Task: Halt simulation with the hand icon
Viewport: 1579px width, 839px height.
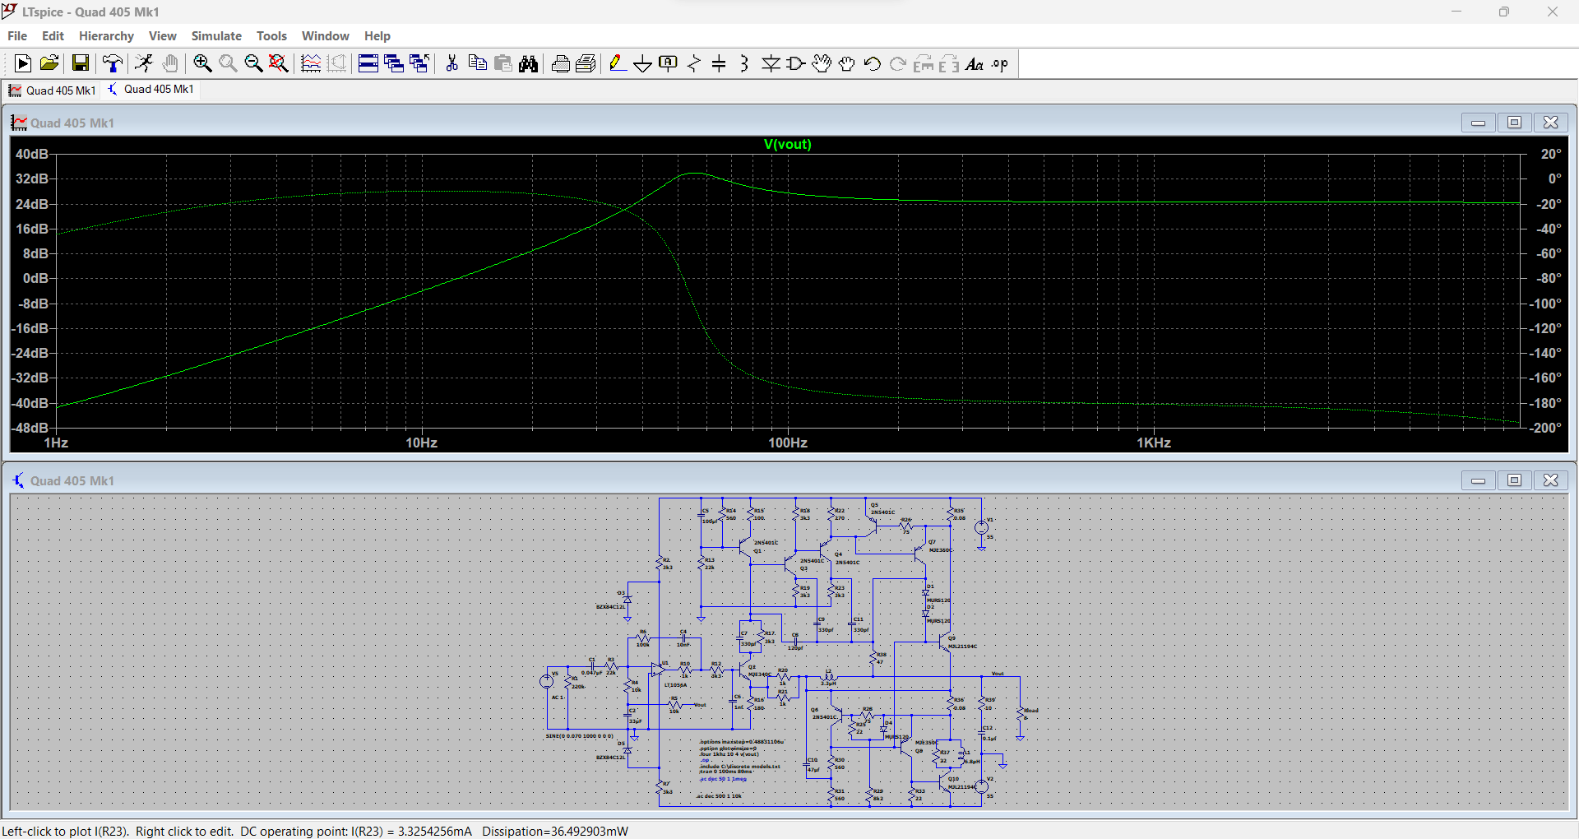Action: (170, 63)
